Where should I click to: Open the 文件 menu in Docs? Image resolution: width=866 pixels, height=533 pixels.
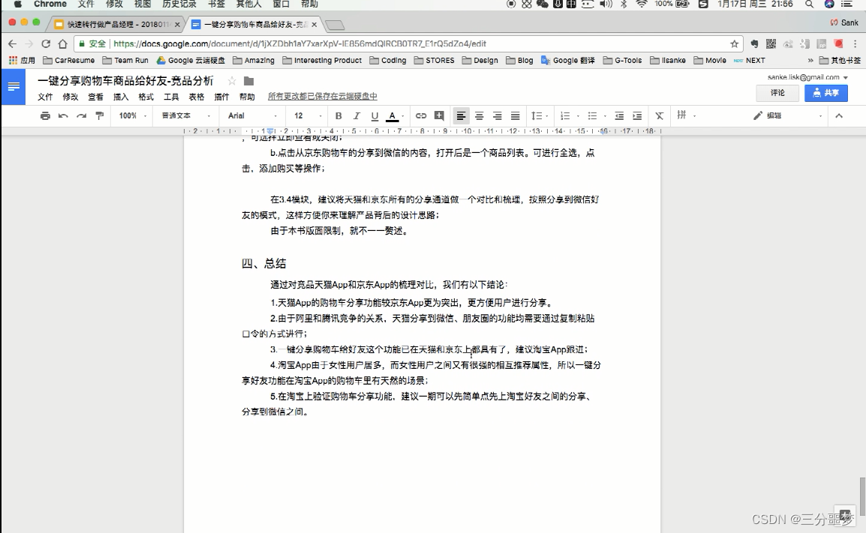click(45, 97)
